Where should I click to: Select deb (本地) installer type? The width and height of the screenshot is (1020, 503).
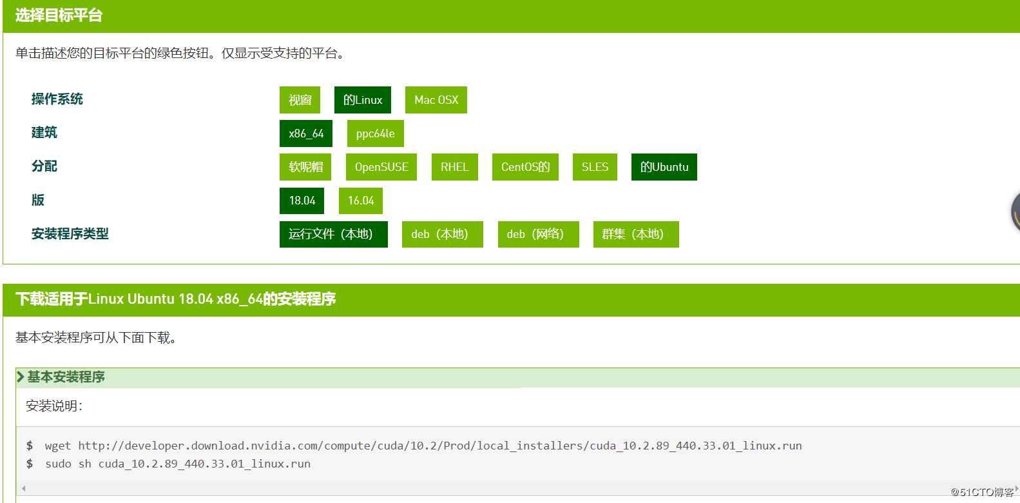click(443, 234)
